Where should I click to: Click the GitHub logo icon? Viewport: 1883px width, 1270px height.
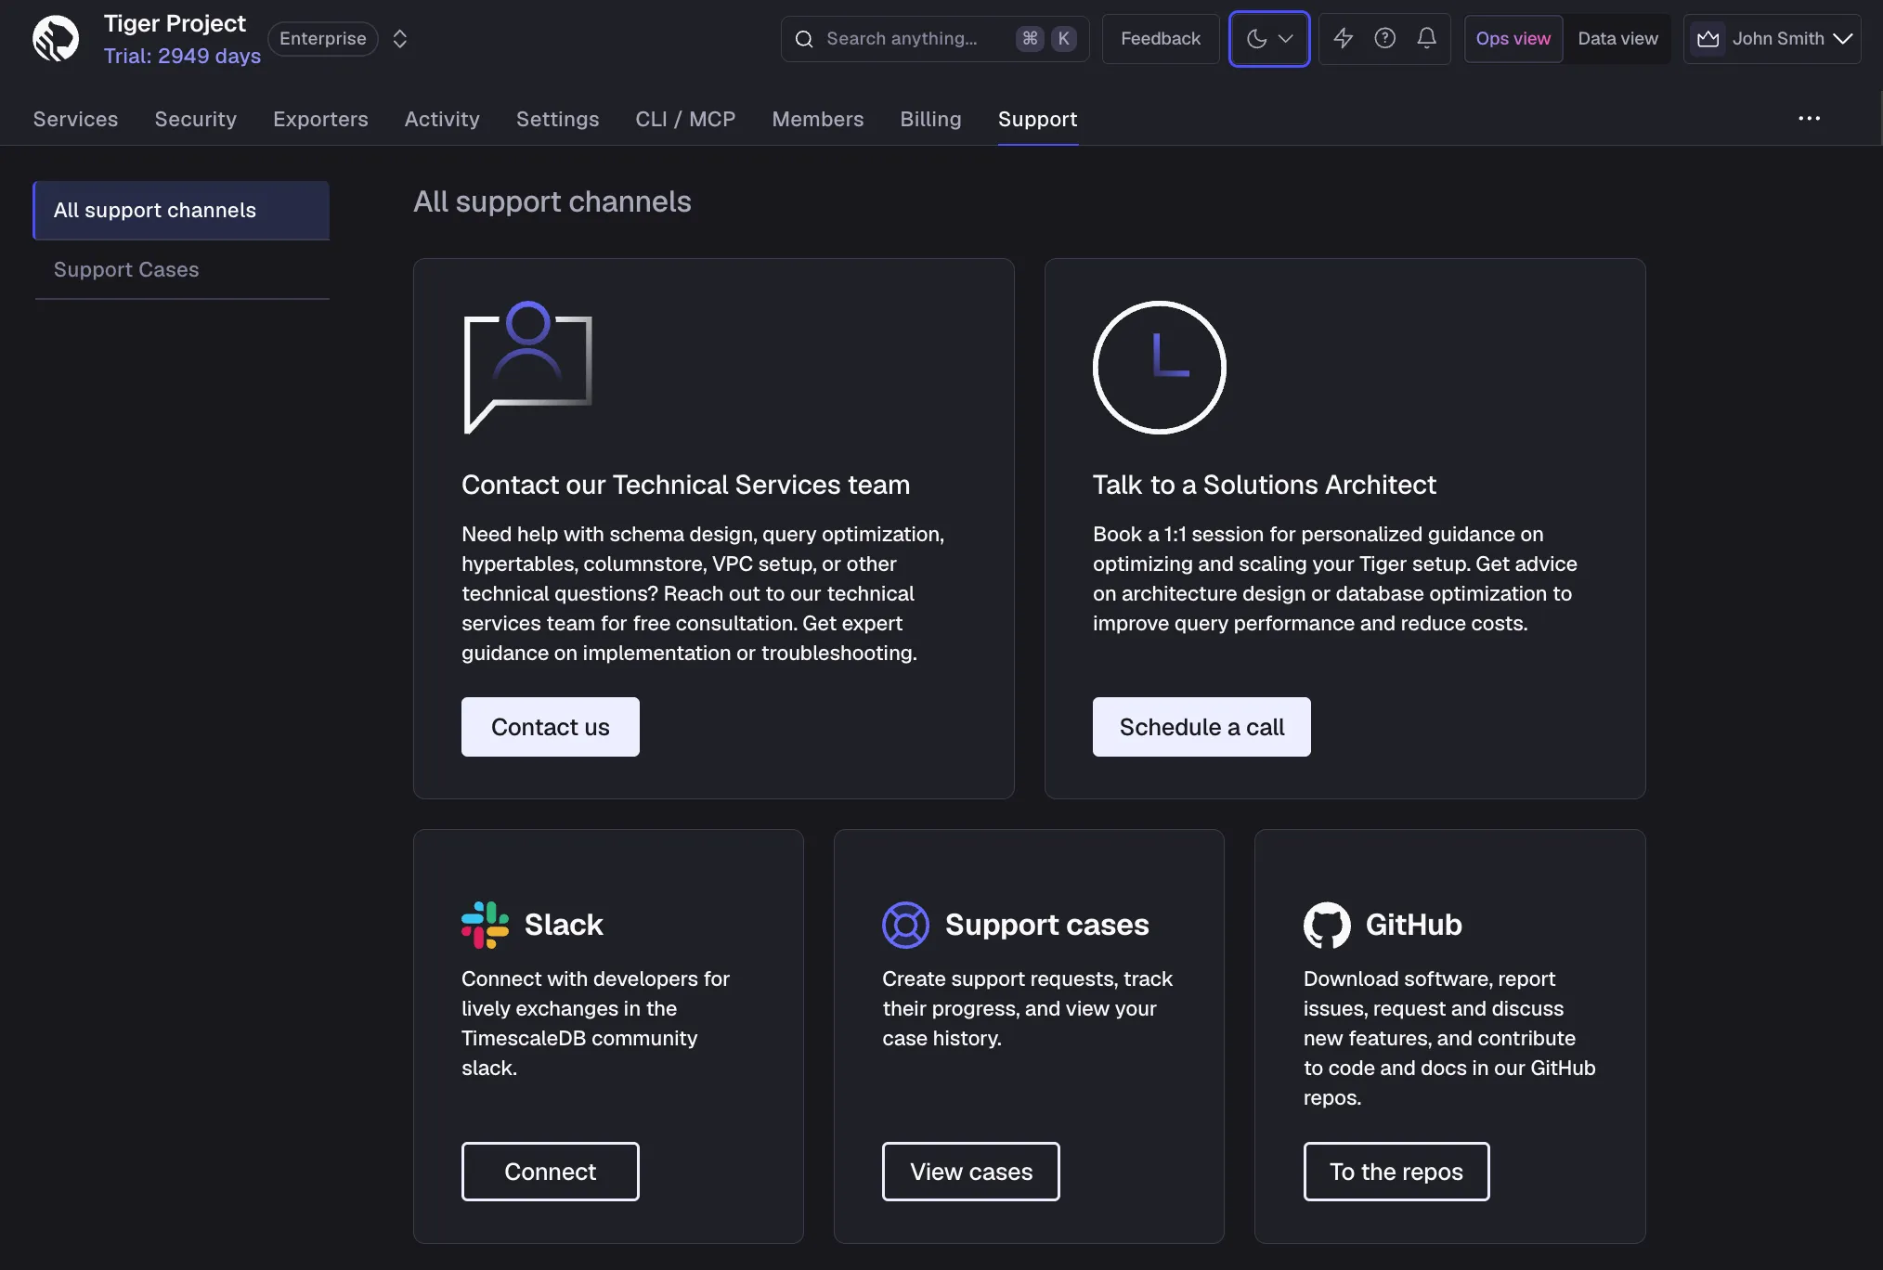(x=1327, y=925)
